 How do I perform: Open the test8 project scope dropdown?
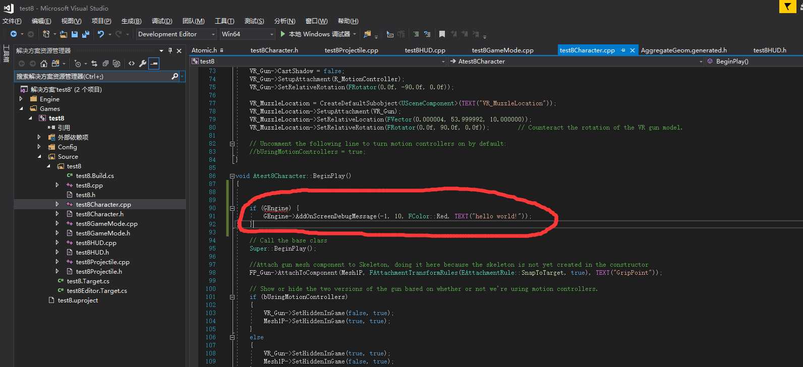[x=318, y=61]
